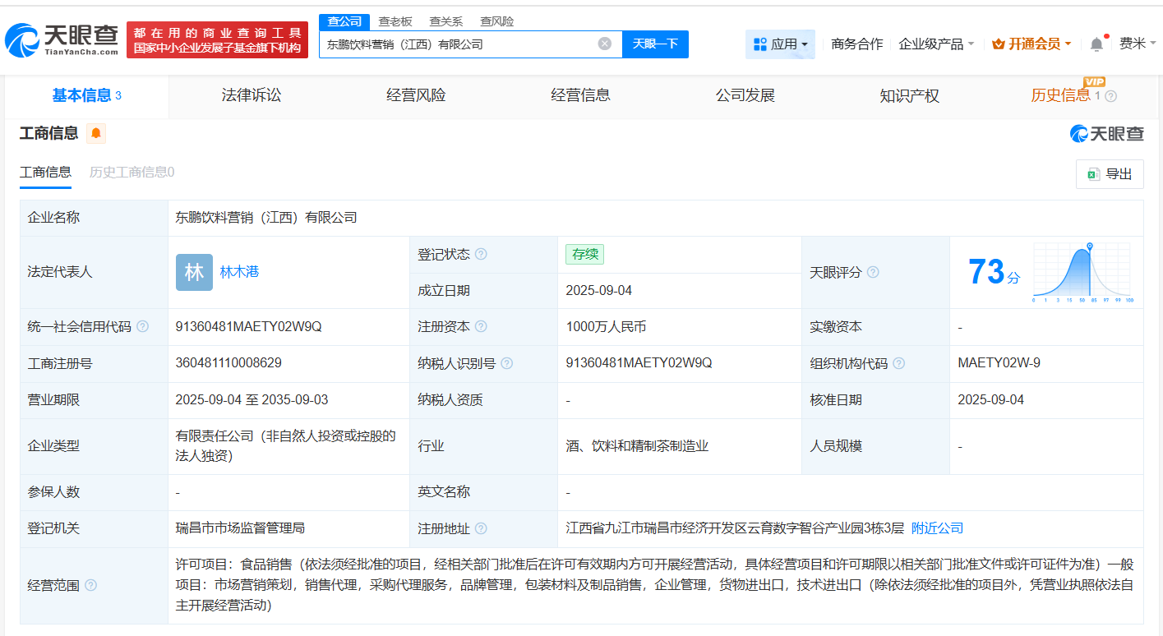Screen dimensions: 1163x636
Task: Click the 林 avatar of legal representative
Action: click(193, 271)
